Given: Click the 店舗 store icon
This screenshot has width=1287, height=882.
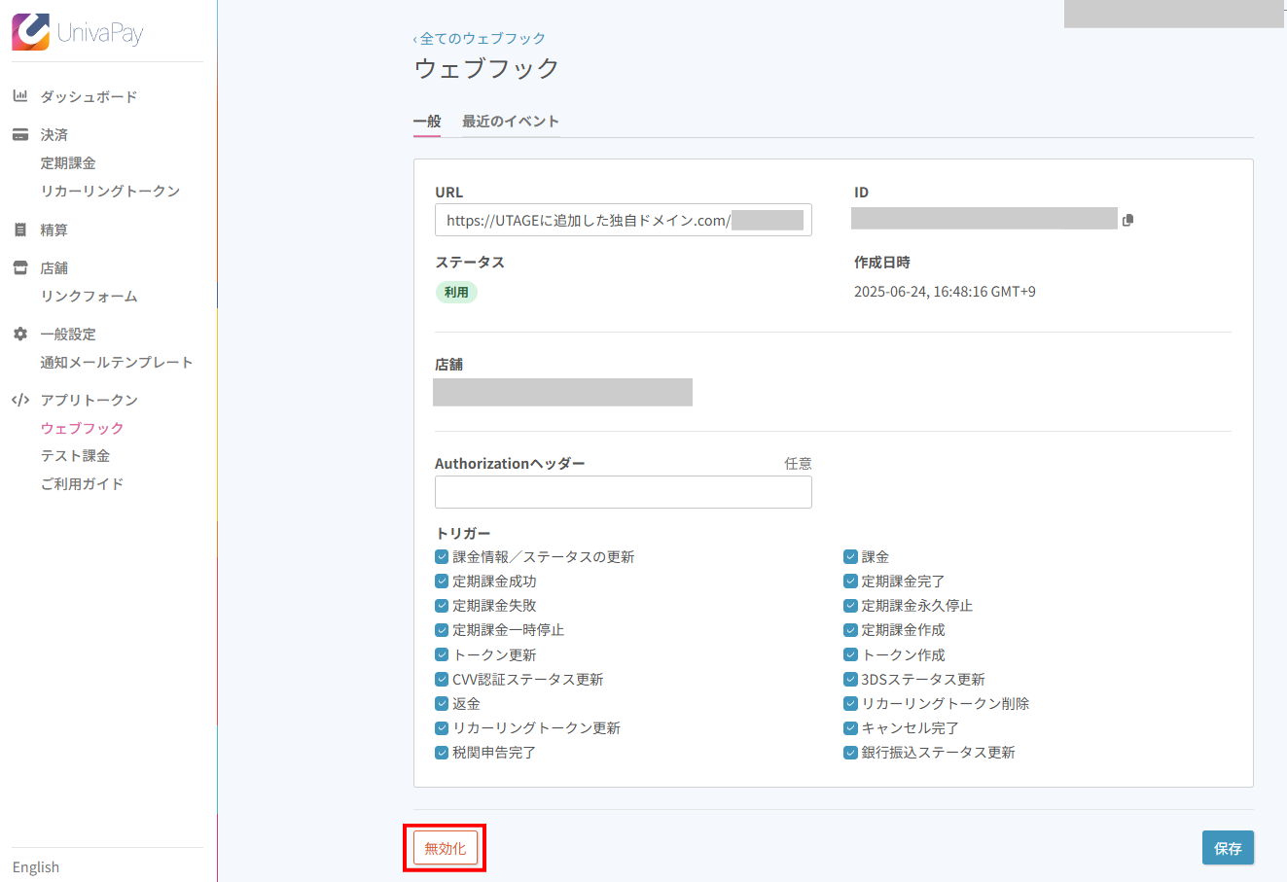Looking at the screenshot, I should [x=20, y=267].
